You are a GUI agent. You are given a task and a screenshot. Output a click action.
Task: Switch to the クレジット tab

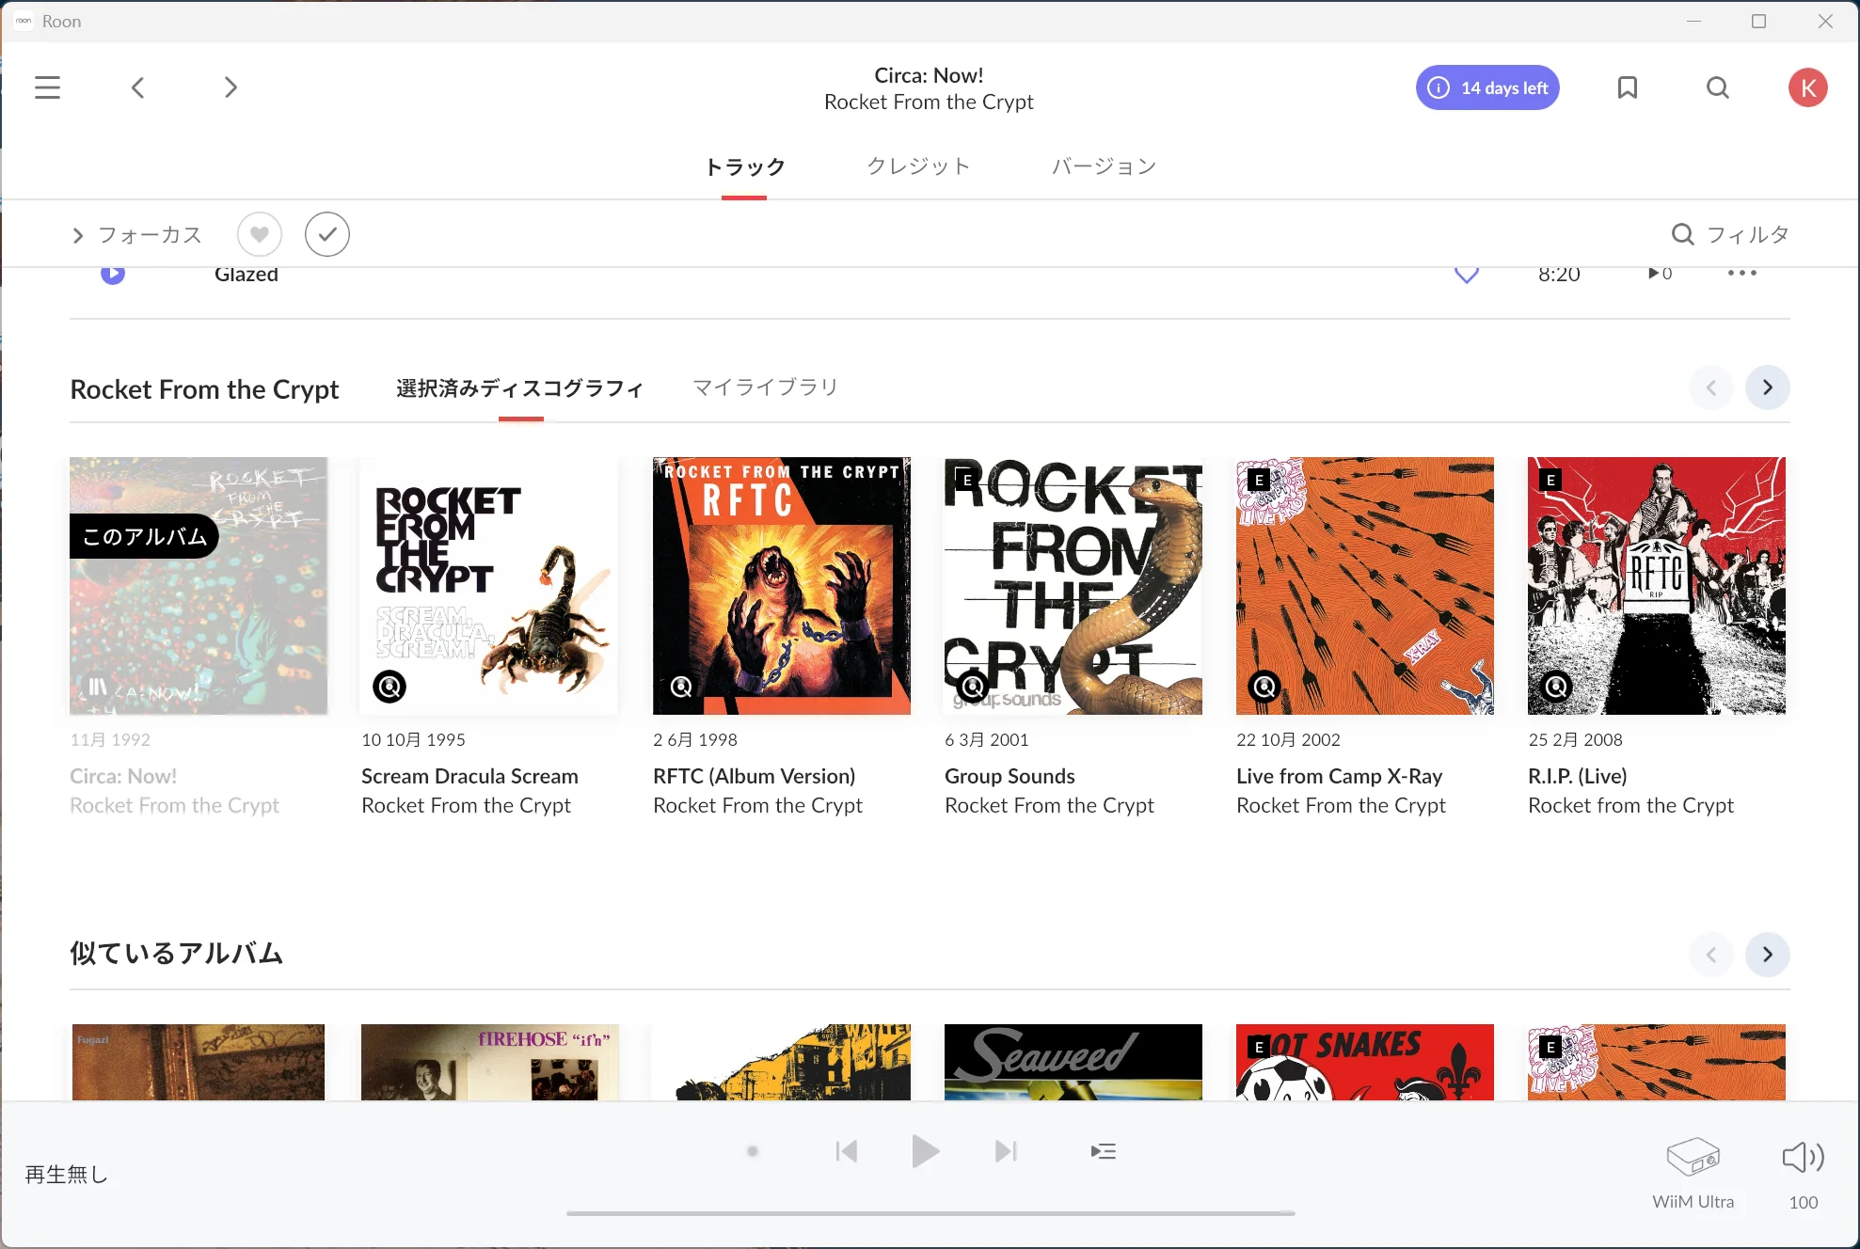(918, 166)
